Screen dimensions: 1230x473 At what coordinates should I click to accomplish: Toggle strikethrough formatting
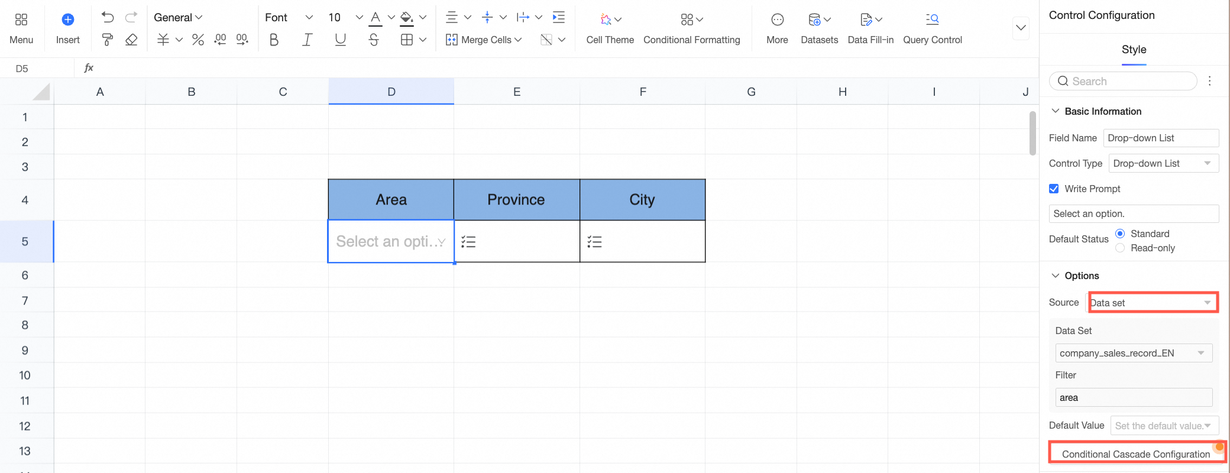[x=374, y=40]
